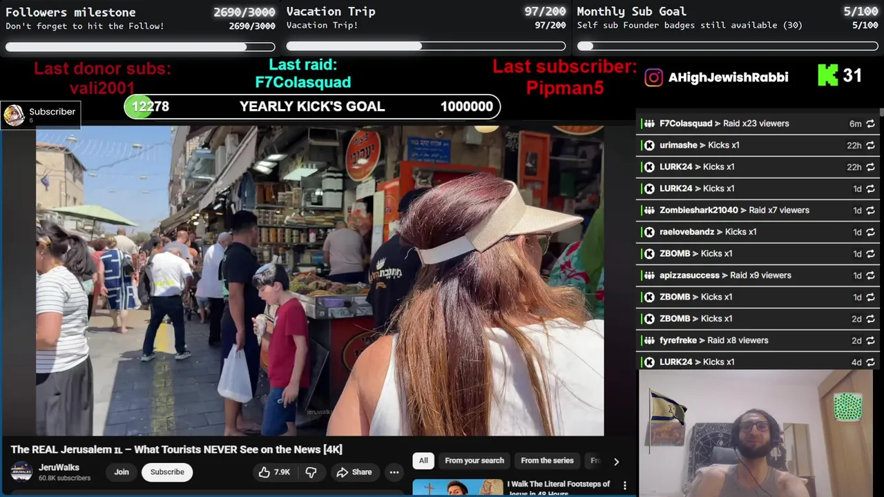Image resolution: width=884 pixels, height=497 pixels.
Task: Click the raid icon beside fyrefreke
Action: pos(649,340)
